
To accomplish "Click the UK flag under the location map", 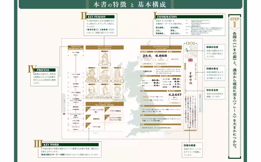I will (191, 60).
